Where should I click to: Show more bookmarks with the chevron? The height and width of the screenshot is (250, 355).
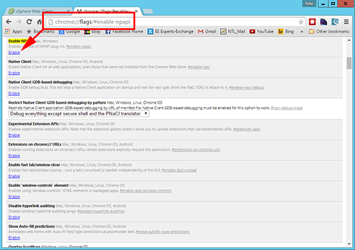pyautogui.click(x=301, y=32)
